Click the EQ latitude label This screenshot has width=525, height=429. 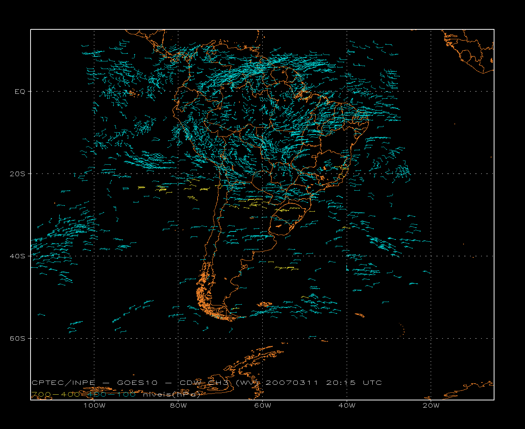pos(20,92)
